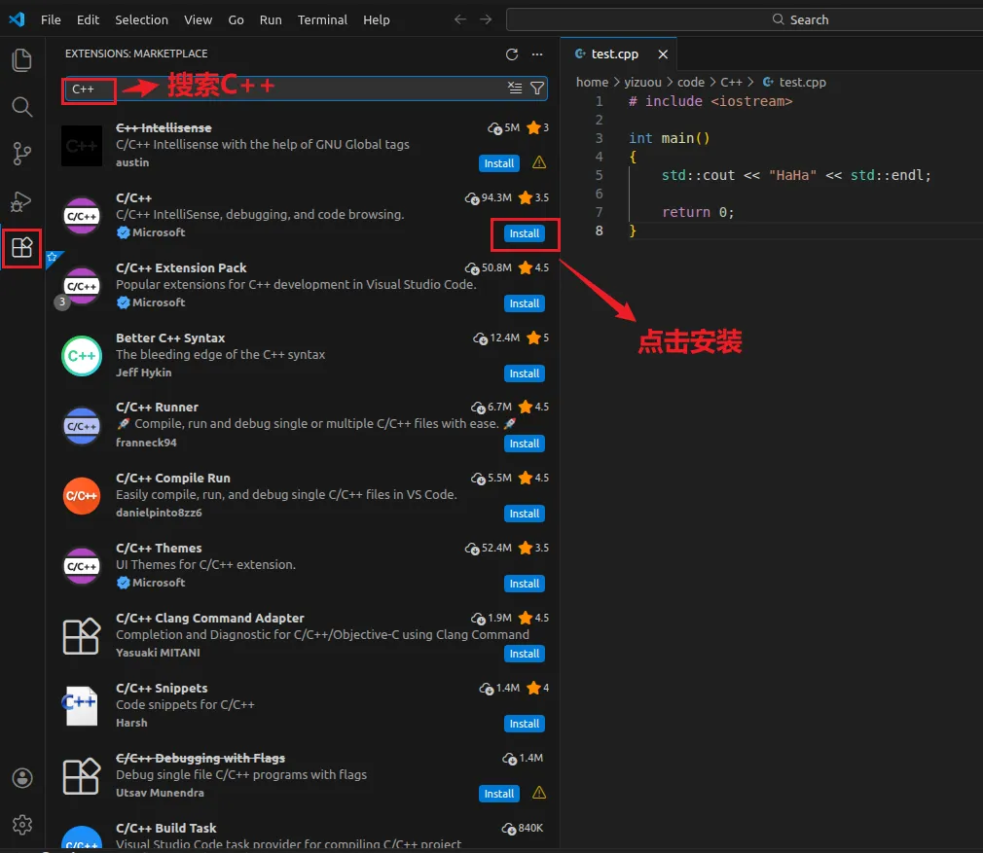This screenshot has width=983, height=853.
Task: Install C/C++ Compile Run
Action: (x=524, y=514)
